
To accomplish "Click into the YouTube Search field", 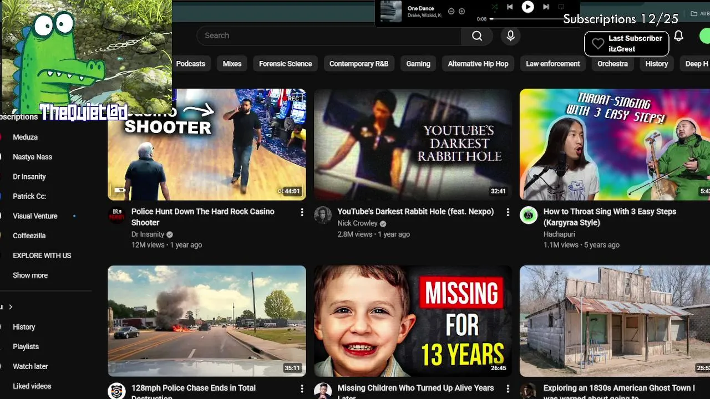I will pyautogui.click(x=329, y=35).
